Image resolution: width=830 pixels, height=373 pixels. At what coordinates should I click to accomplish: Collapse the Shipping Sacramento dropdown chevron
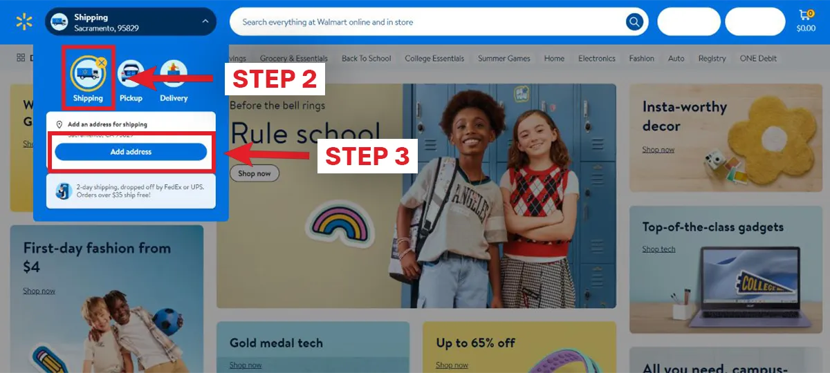click(205, 22)
